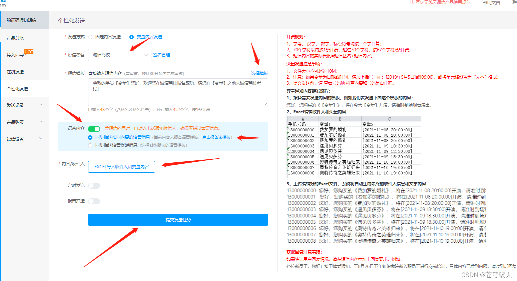The height and width of the screenshot is (281, 517).
Task: Click into the 短信模板 text area
Action: point(178,92)
